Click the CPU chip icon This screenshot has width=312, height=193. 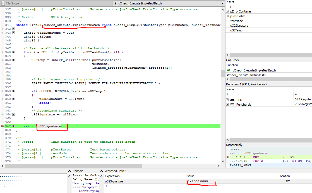pos(232,100)
